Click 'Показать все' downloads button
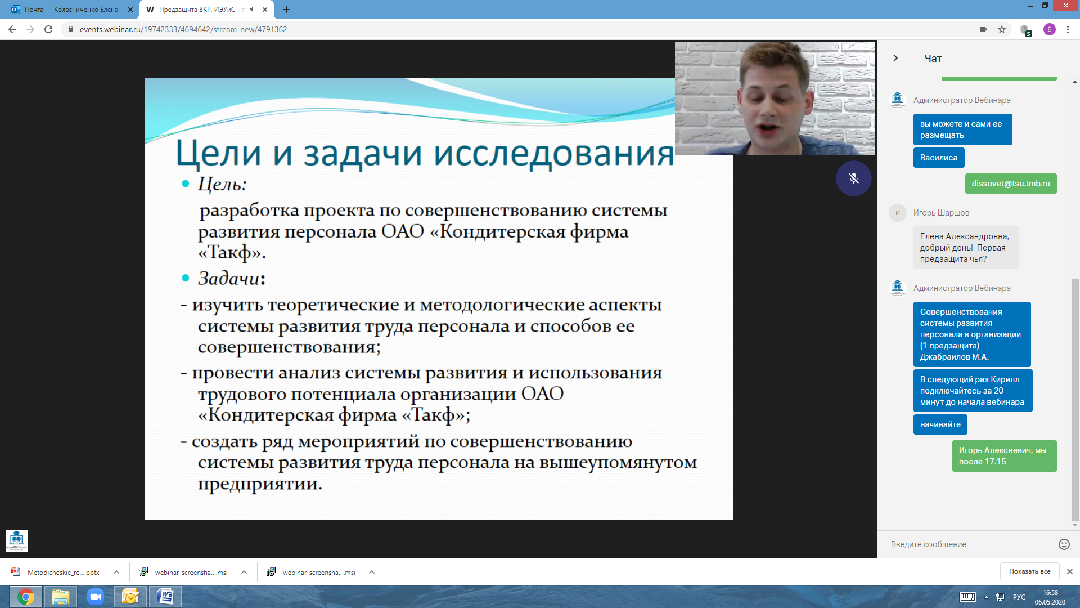 point(1029,571)
